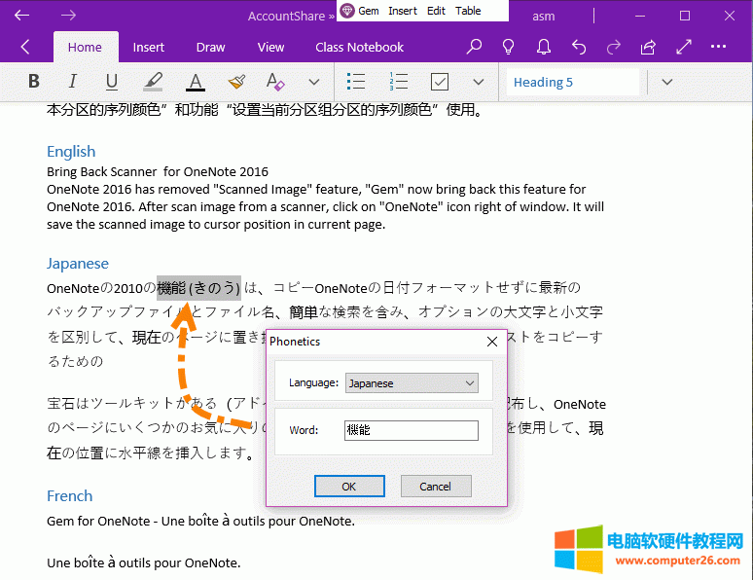Switch to the Draw tab
The image size is (753, 580).
(210, 47)
